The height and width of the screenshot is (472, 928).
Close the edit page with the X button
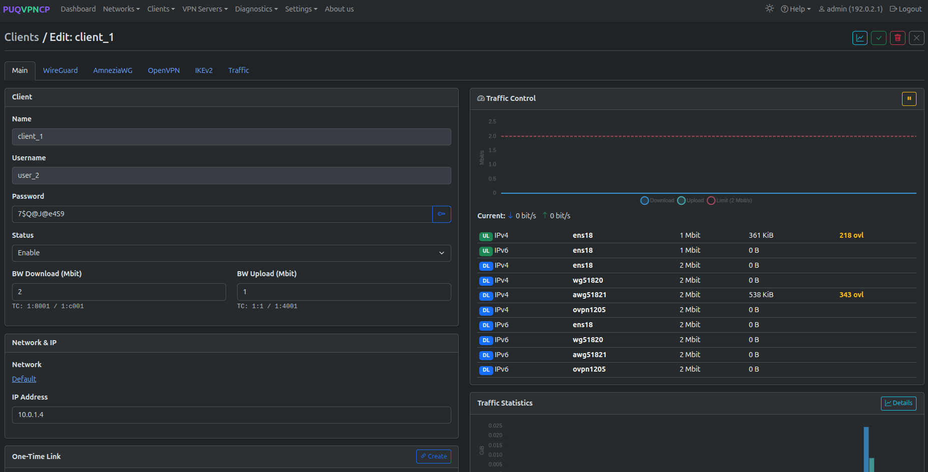[x=916, y=38]
